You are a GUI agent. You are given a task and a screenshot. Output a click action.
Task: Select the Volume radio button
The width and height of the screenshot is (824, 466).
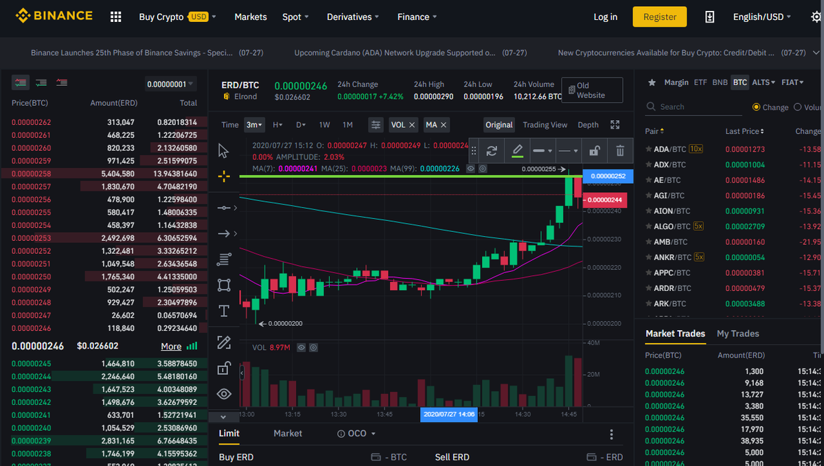click(798, 107)
